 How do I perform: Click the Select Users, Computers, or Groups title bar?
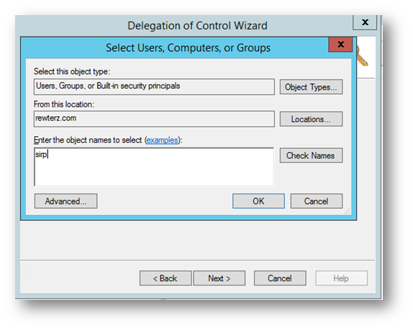coord(188,48)
